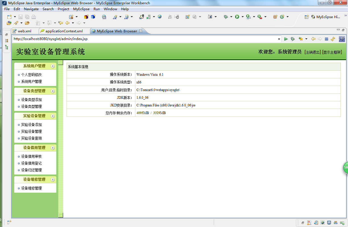
Task: Click the purple-yellow cube package icon
Action: point(86,17)
